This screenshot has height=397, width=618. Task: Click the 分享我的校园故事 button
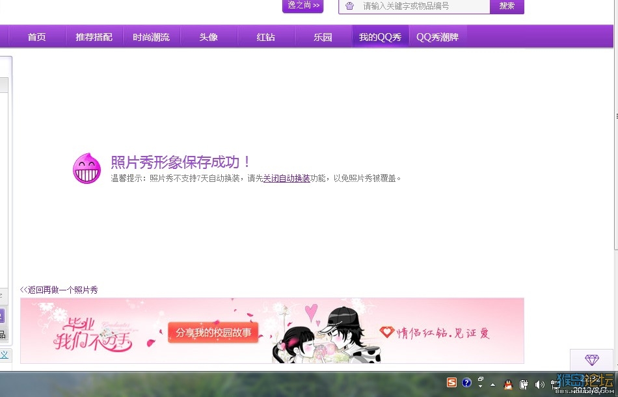(x=213, y=333)
